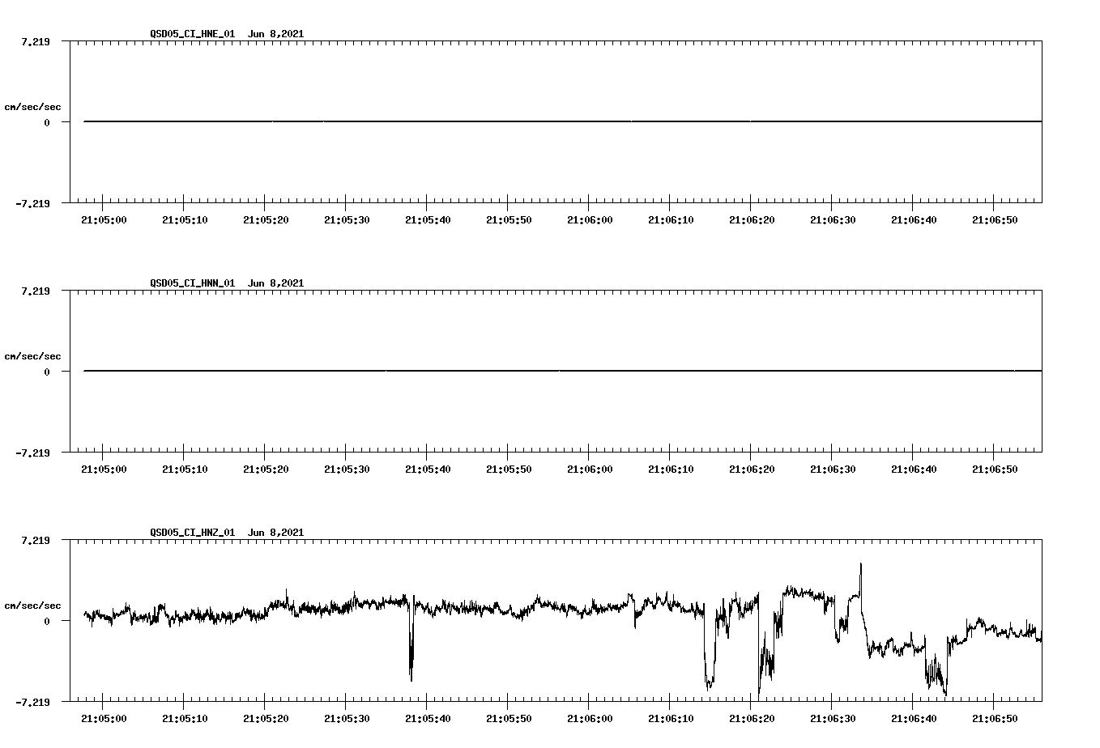This screenshot has width=1100, height=748.
Task: Choose the 21:06:00 tick label under HNN plot
Action: pyautogui.click(x=590, y=469)
